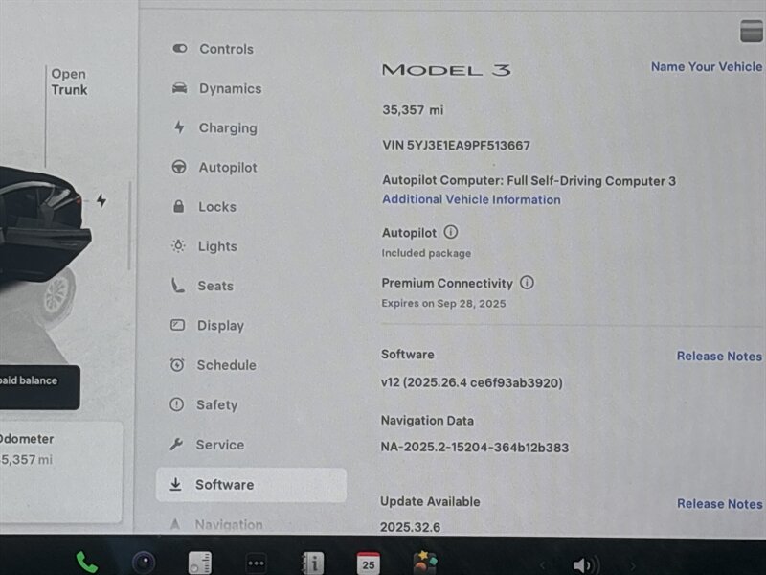Select the Controls toggle icon in sidebar
Image resolution: width=766 pixels, height=575 pixels.
coord(179,48)
